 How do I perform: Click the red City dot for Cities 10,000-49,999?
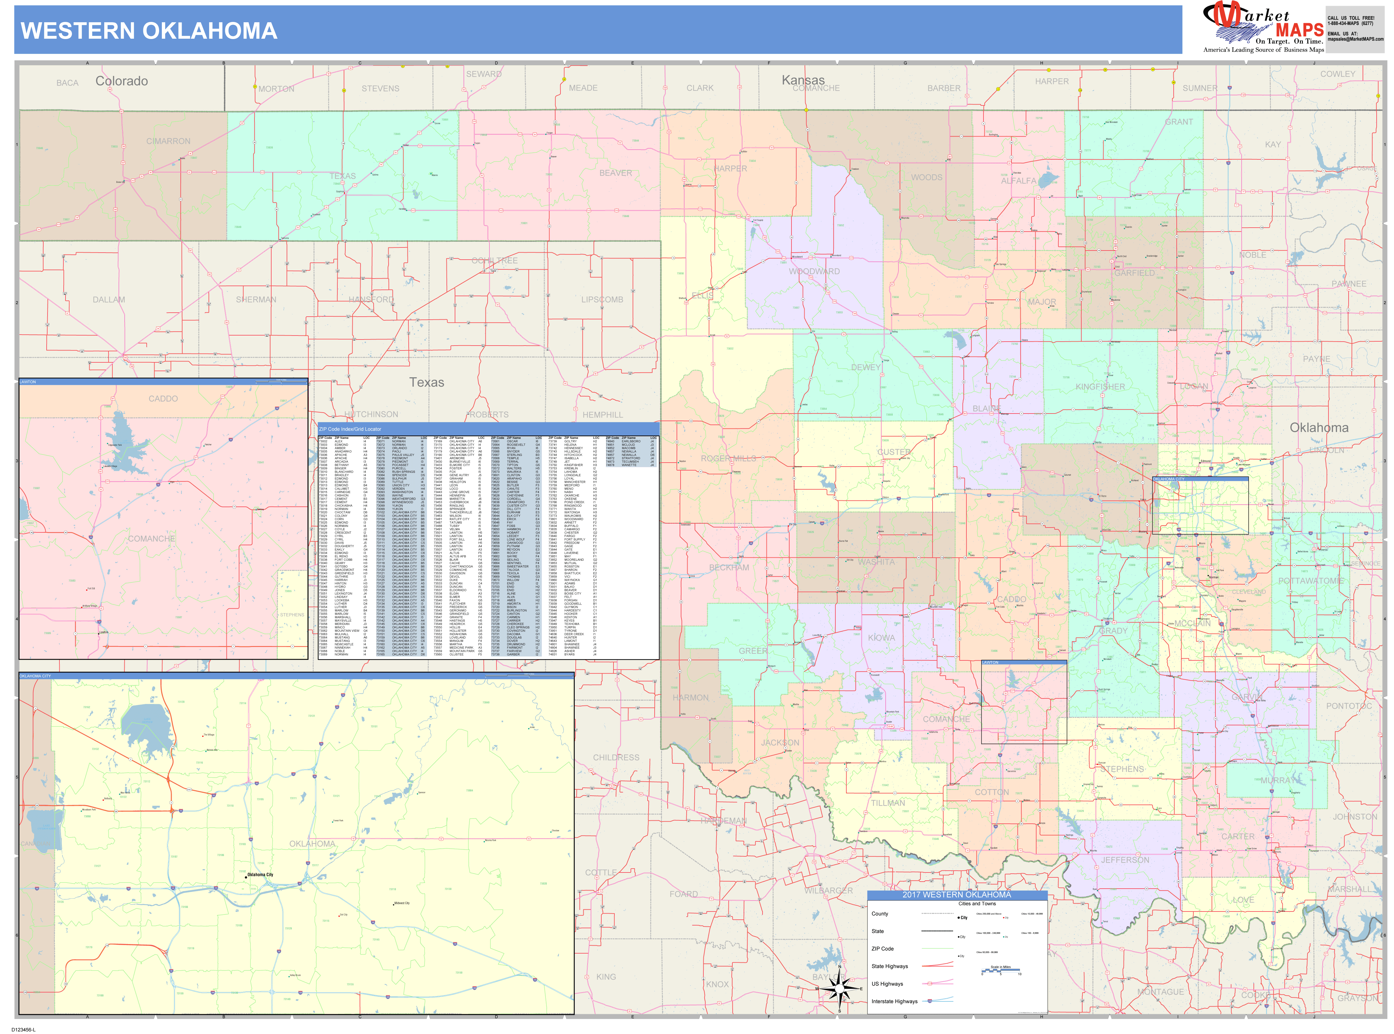[1003, 918]
